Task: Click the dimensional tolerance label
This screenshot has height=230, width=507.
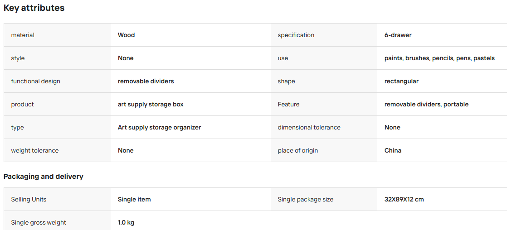Action: point(309,127)
